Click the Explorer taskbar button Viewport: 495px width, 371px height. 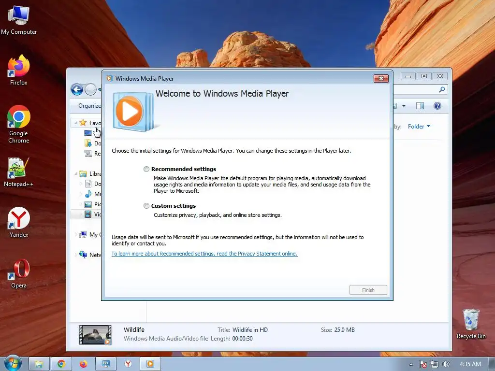click(x=39, y=364)
